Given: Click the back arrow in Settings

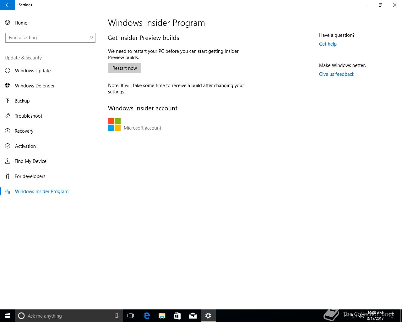Looking at the screenshot, I should 7,5.
